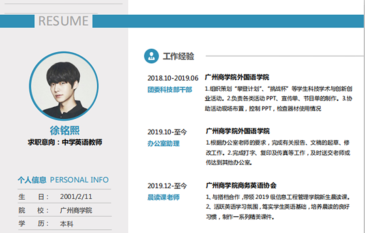The height and width of the screenshot is (233, 365).
Task: Click the 团委科技部干部 job title
Action: (170, 90)
